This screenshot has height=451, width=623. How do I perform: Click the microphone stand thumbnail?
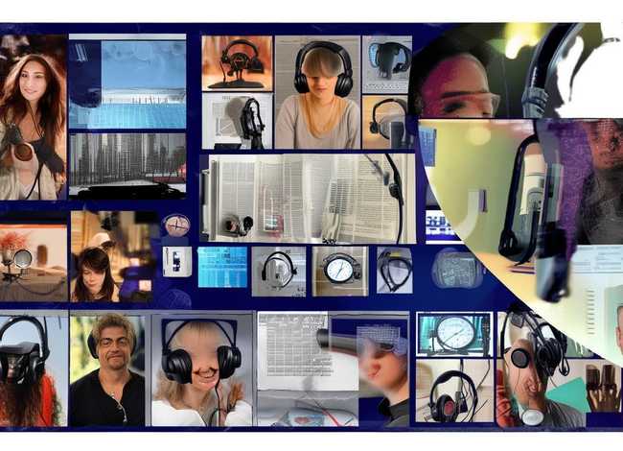click(237, 120)
